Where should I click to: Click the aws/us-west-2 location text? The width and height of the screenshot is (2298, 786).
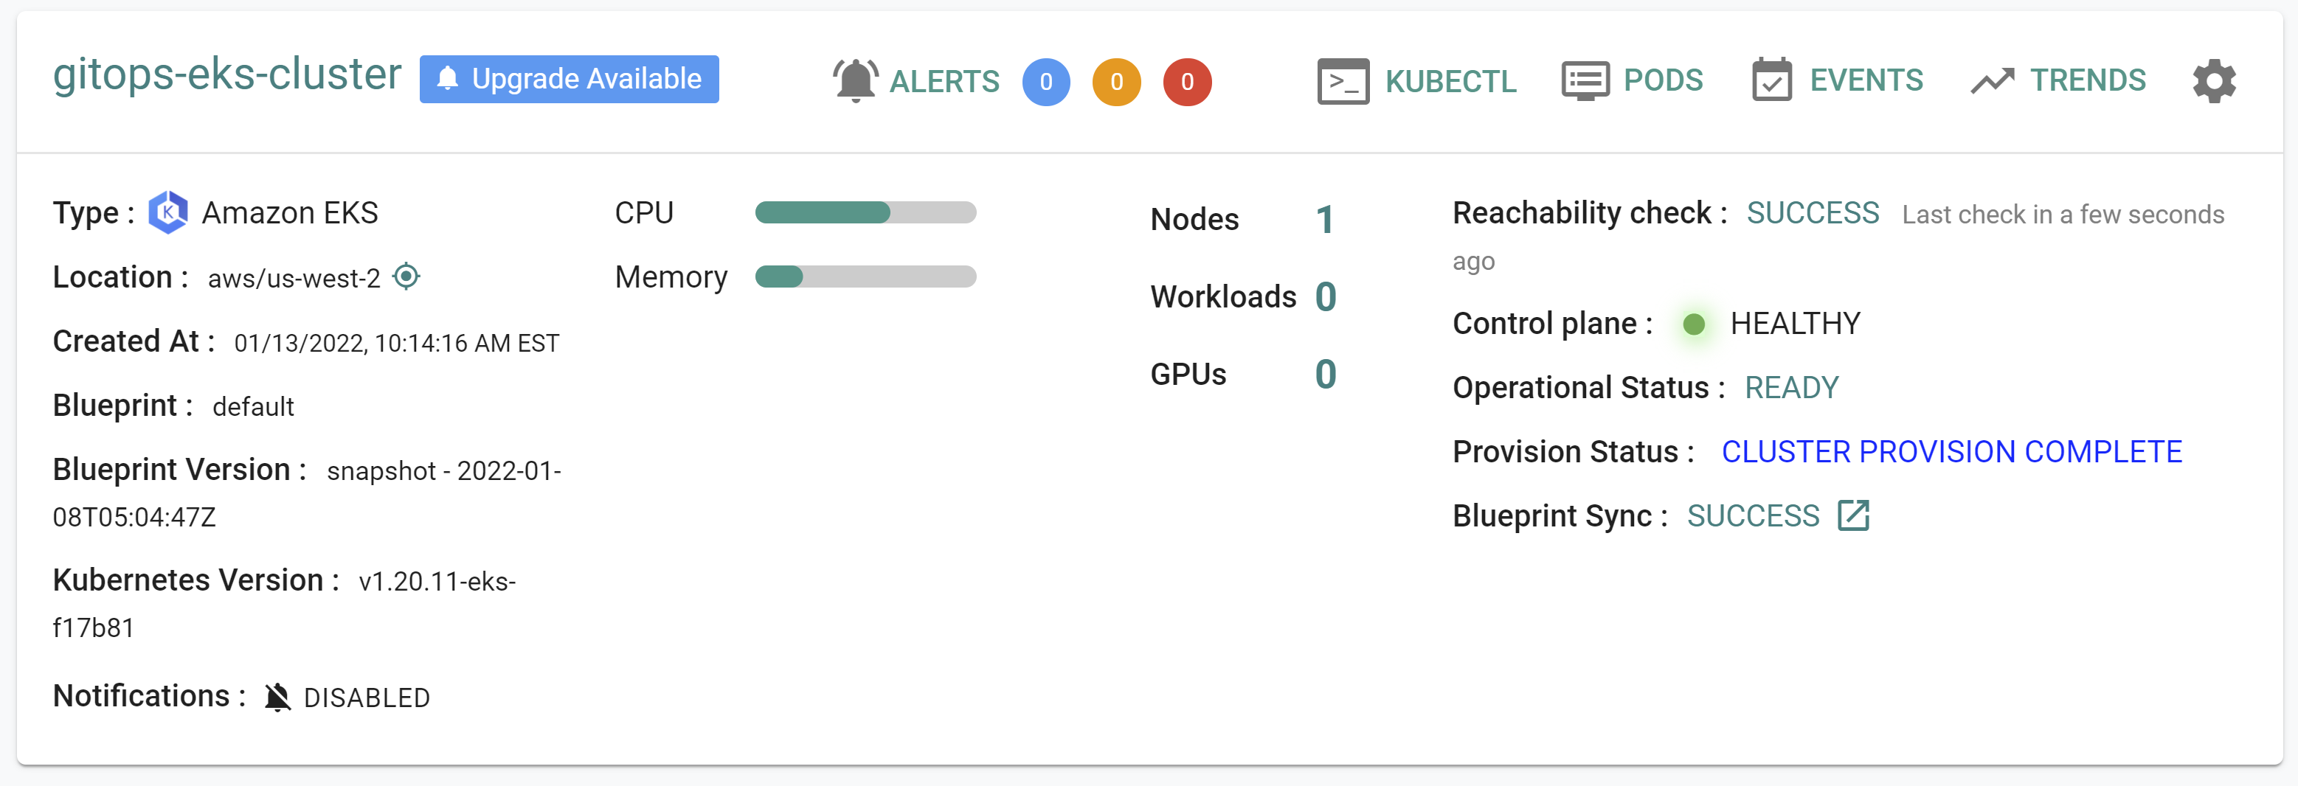pyautogui.click(x=294, y=278)
